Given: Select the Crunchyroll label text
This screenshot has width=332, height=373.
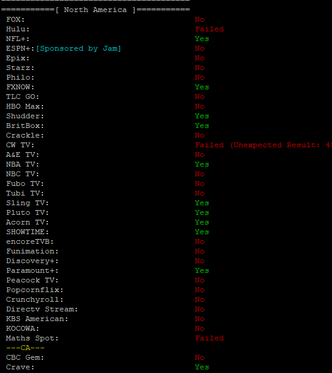Looking at the screenshot, I should 35,299.
